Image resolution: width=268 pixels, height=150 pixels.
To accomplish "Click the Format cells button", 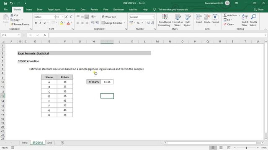I will coord(215,20).
